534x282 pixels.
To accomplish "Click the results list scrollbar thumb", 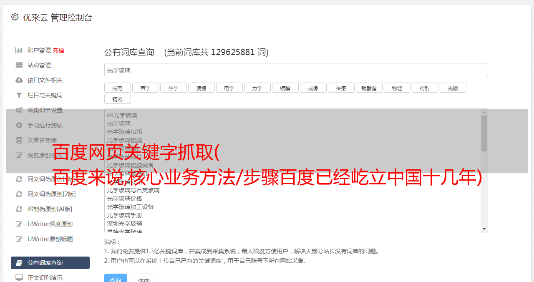I will tap(484, 133).
